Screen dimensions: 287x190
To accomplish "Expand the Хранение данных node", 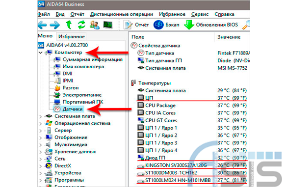I will 41,152.
